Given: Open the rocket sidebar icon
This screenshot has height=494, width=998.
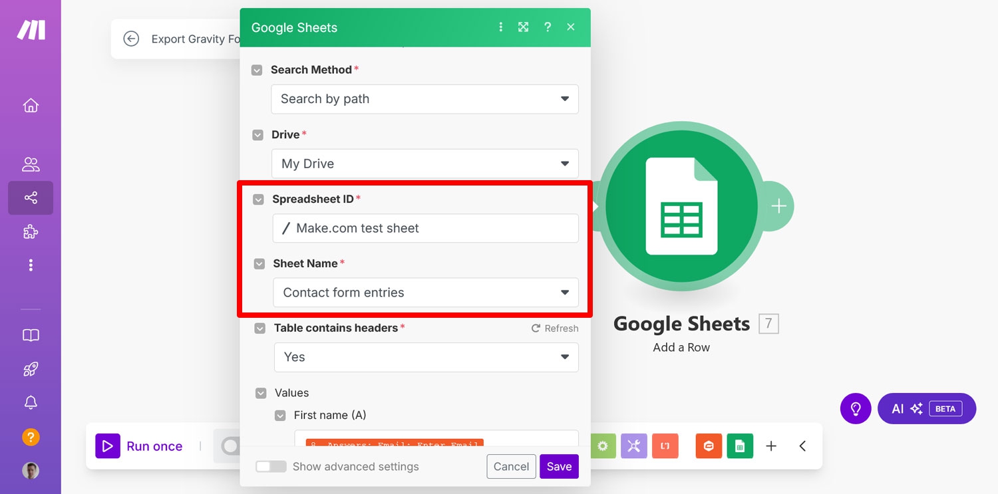Looking at the screenshot, I should 31,369.
